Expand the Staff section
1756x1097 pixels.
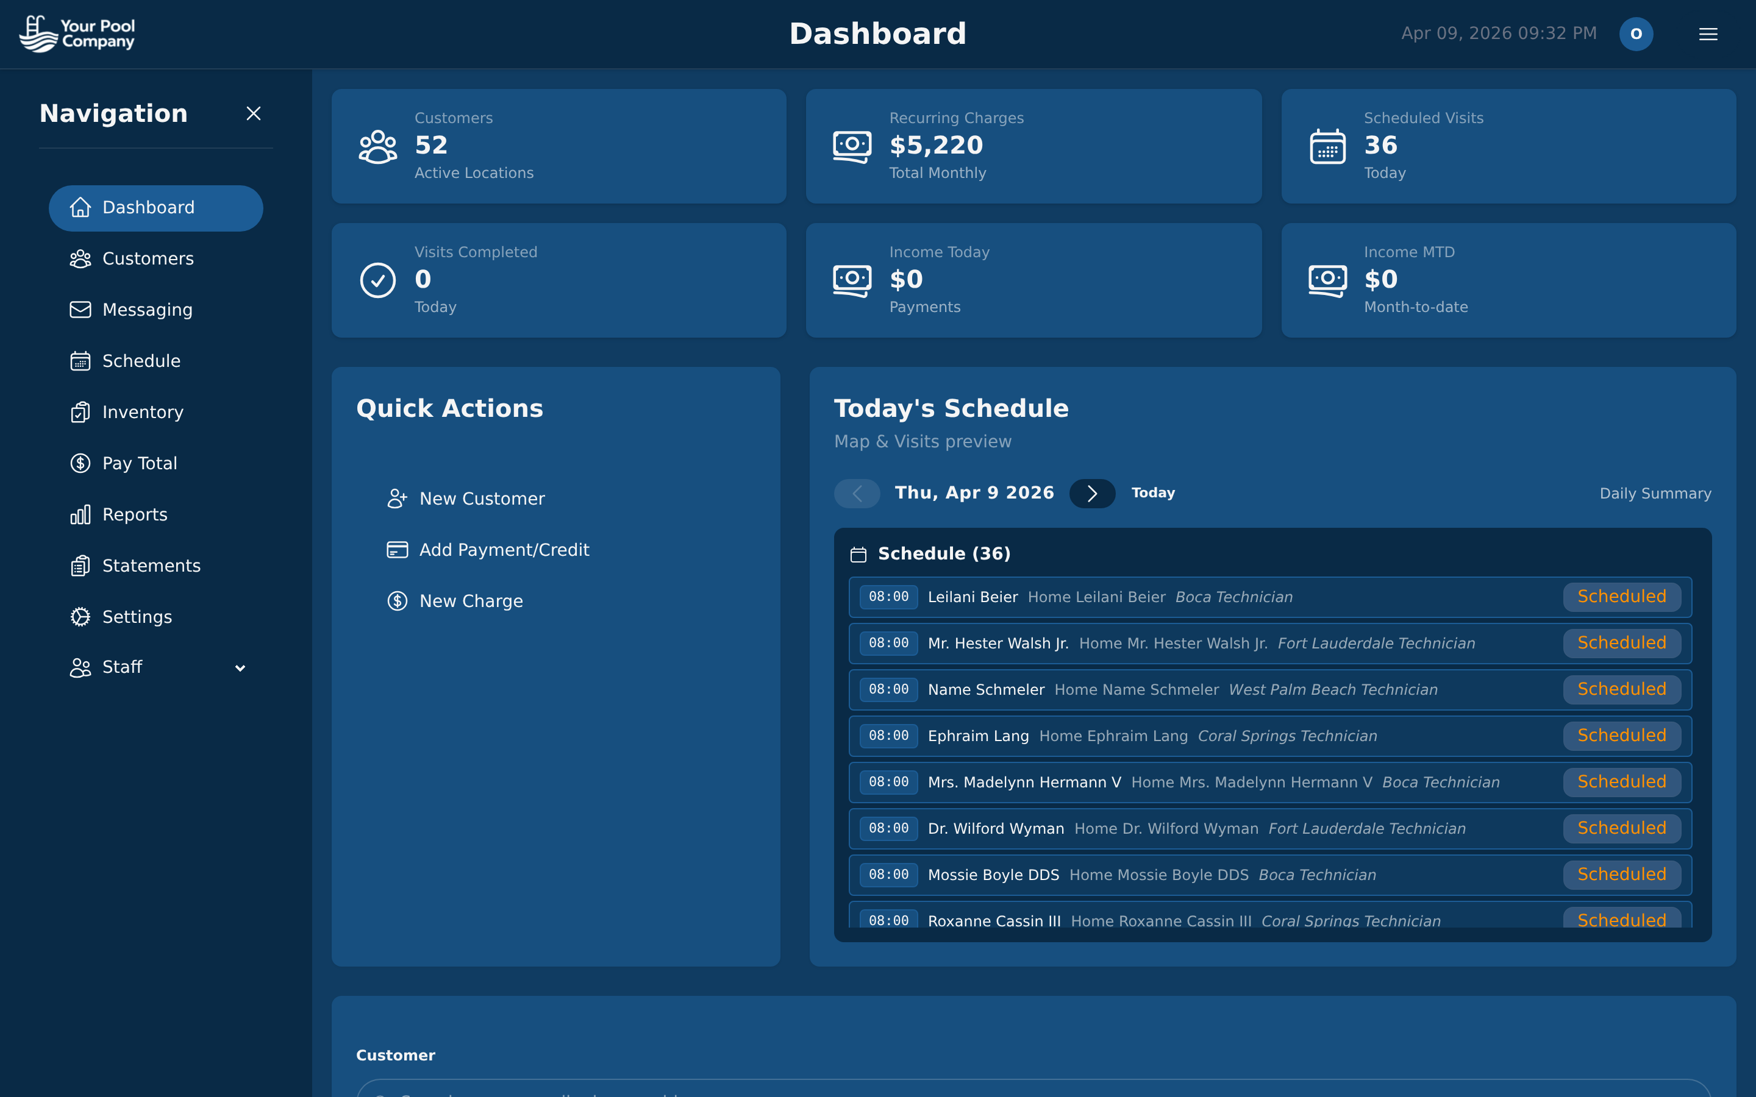(x=240, y=667)
